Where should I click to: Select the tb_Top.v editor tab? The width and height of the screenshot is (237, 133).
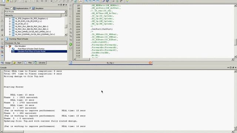110,63
